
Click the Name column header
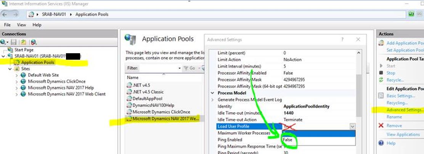(133, 78)
